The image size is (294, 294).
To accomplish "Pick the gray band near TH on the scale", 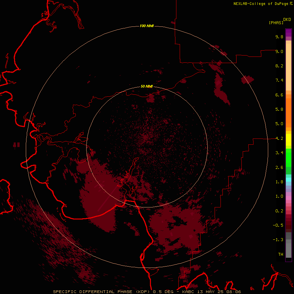I will (288, 251).
